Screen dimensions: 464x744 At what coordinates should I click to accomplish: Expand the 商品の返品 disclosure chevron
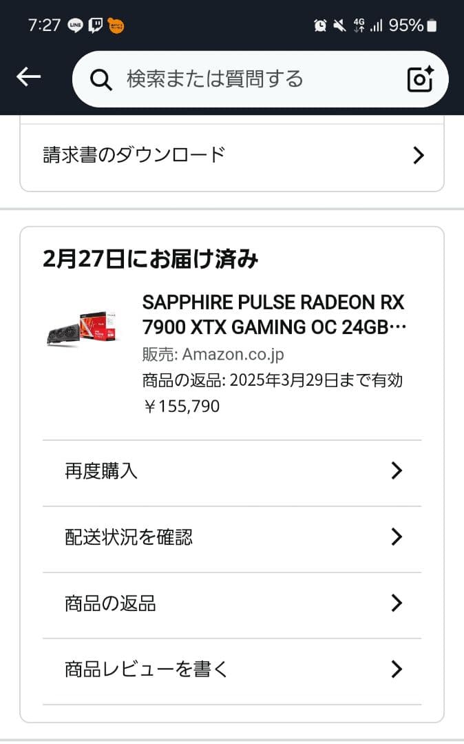tap(396, 603)
